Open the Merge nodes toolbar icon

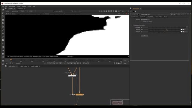pos(3,33)
